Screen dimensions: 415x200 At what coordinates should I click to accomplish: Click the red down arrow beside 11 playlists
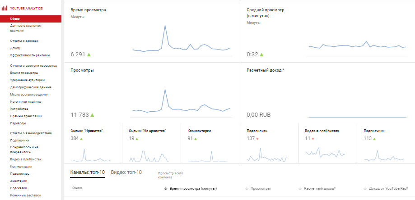point(312,139)
